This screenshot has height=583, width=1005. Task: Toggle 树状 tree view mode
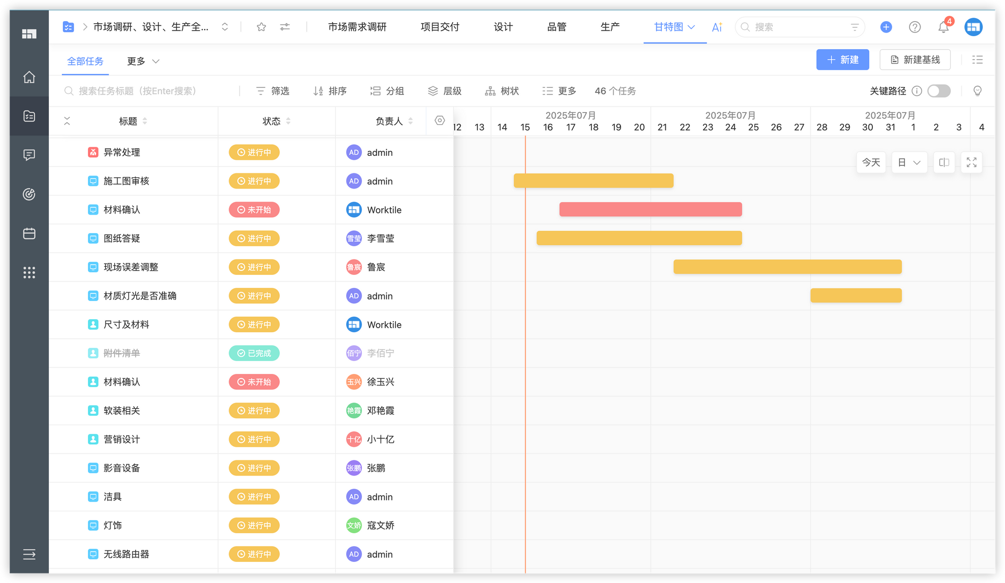coord(502,91)
